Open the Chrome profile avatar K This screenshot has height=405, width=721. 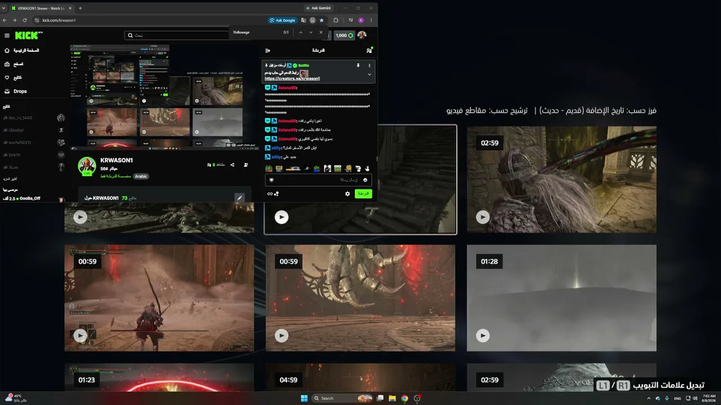(361, 20)
